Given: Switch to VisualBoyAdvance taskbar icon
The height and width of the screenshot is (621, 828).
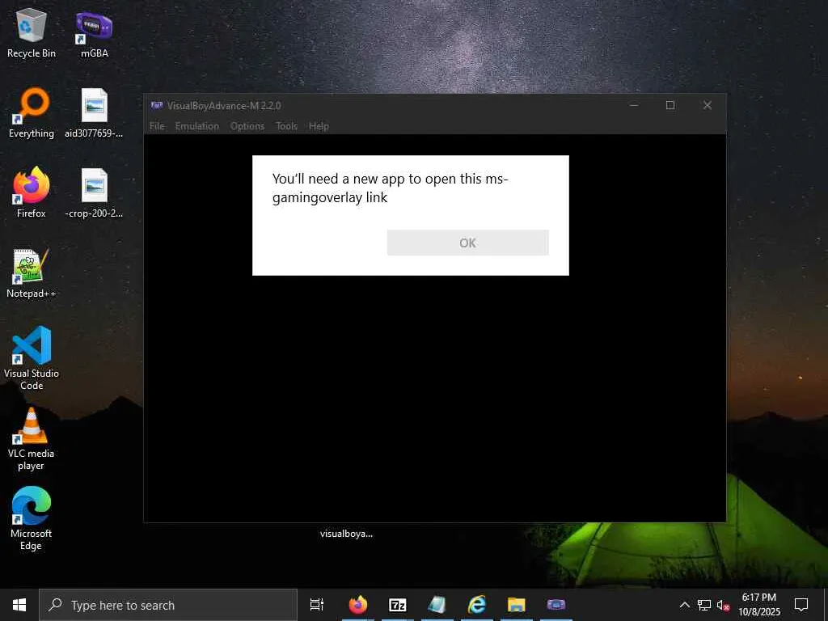Looking at the screenshot, I should (556, 605).
